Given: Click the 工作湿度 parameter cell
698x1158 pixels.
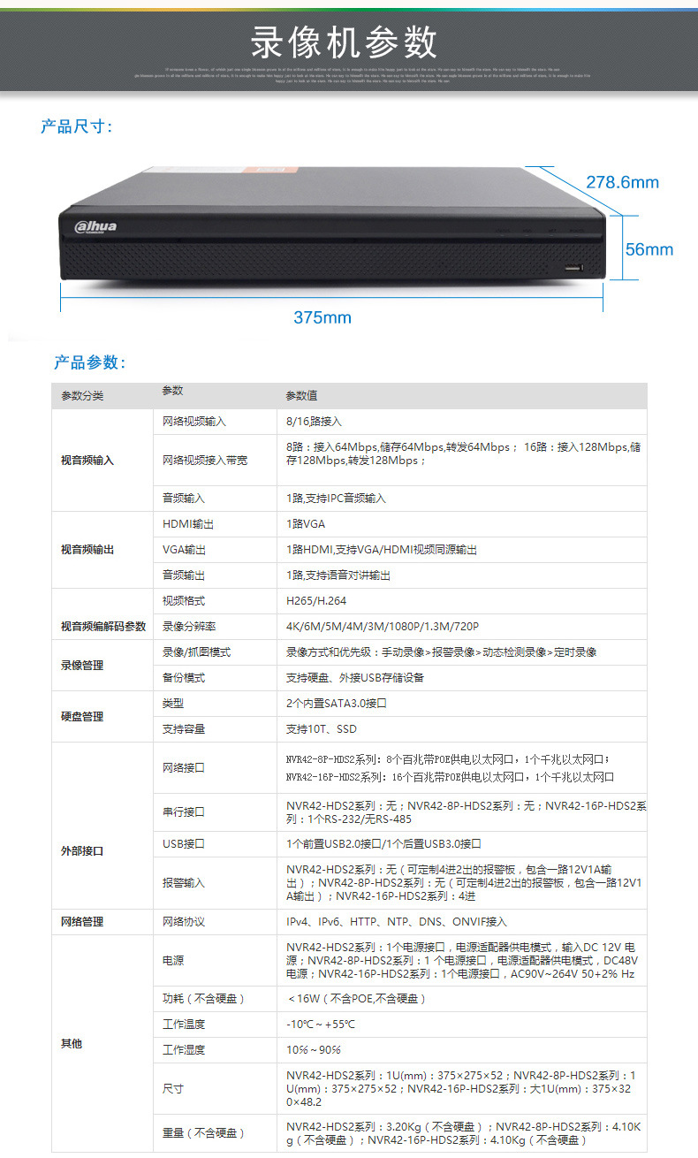Looking at the screenshot, I should click(215, 1050).
